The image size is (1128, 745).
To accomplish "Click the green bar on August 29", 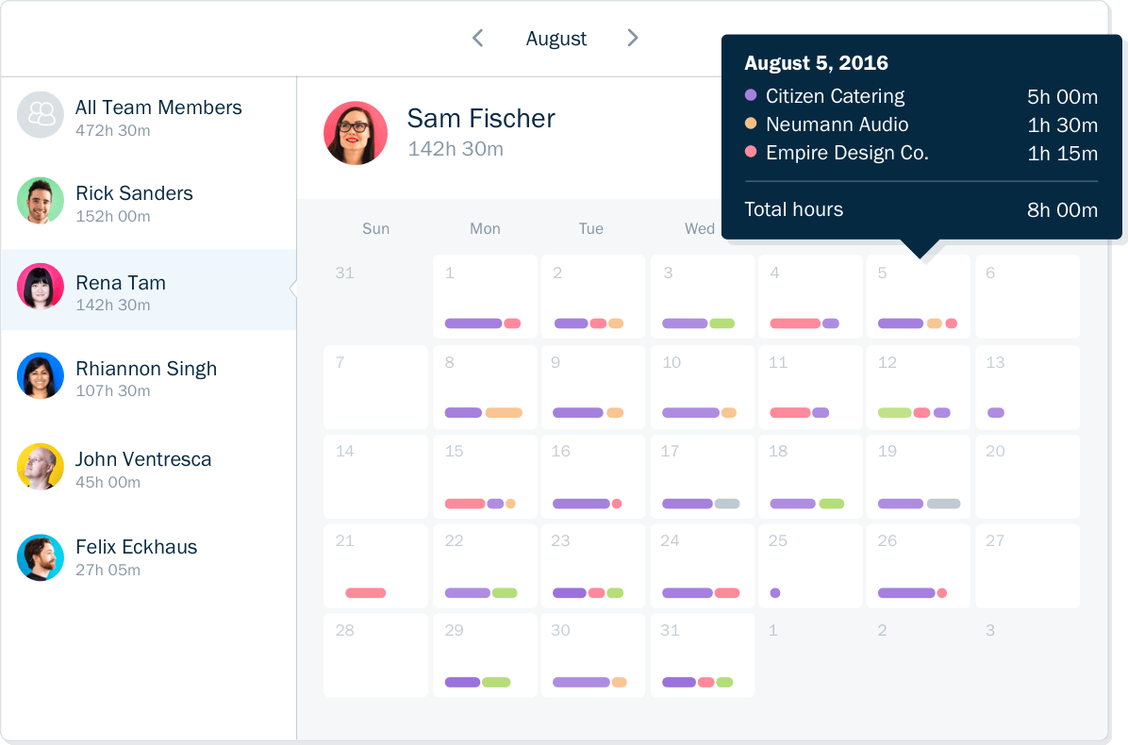I will 496,682.
